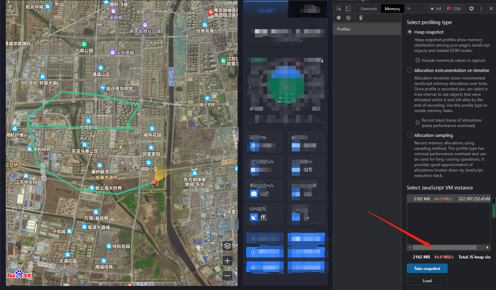The image size is (496, 290).
Task: Click the VM instance list horizontal scrollbar thumb
Action: click(x=445, y=247)
